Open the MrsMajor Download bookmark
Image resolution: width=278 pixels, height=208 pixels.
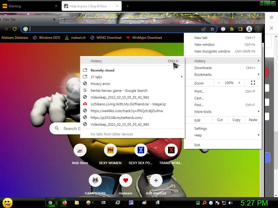pyautogui.click(x=144, y=38)
